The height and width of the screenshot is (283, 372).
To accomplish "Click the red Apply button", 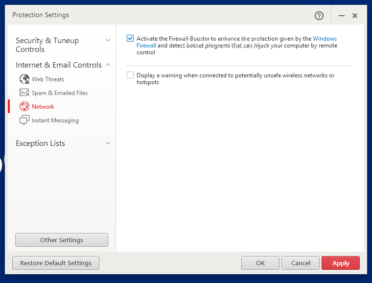I will [x=341, y=263].
